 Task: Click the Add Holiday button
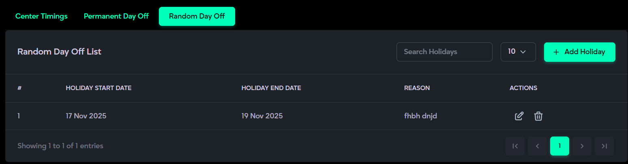(x=579, y=52)
